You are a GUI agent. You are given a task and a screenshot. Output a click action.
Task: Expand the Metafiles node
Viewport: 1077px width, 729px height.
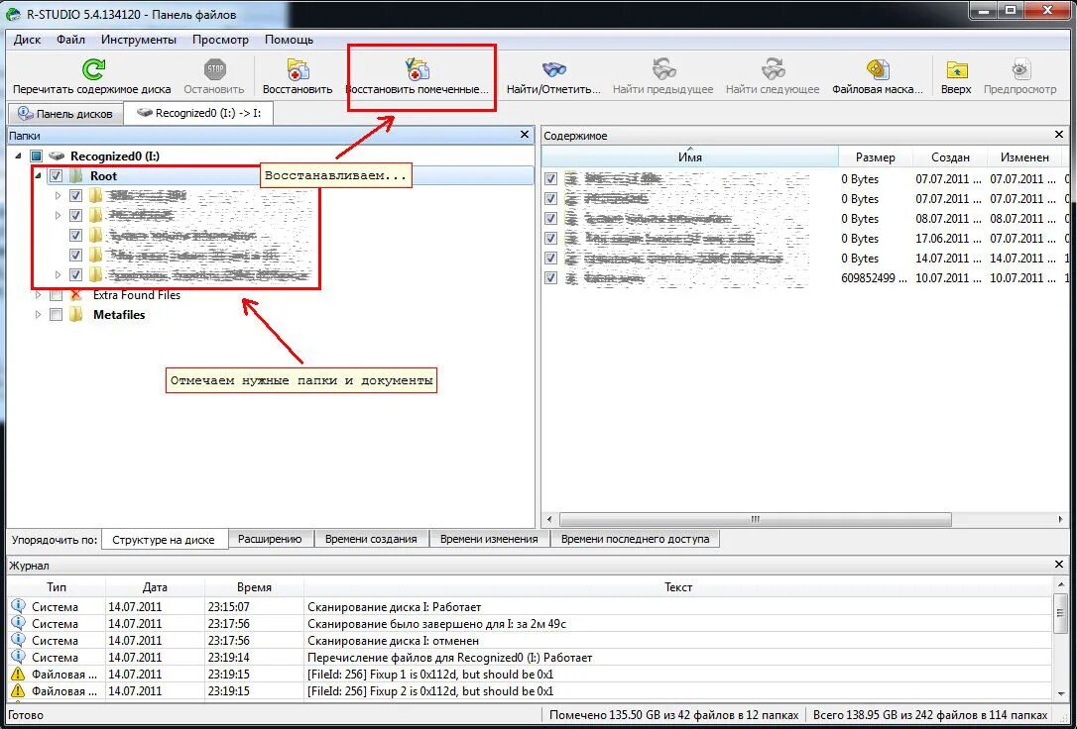click(38, 315)
